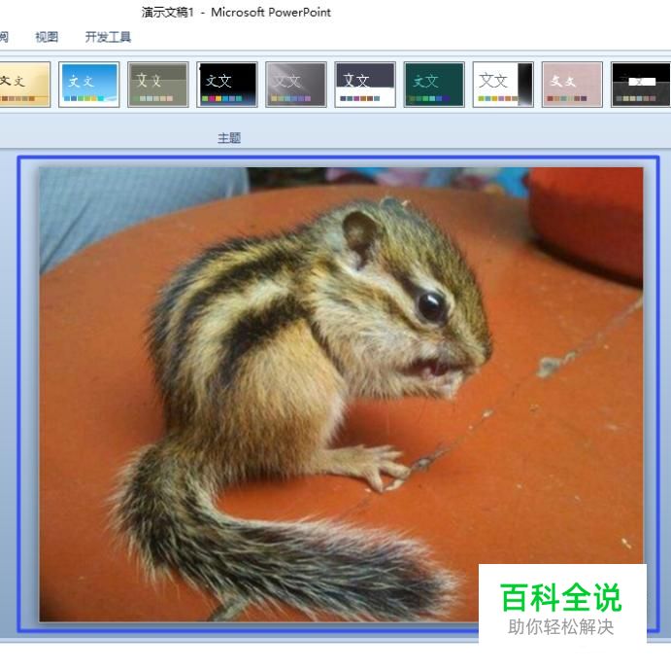Click the 主题 group label
Image resolution: width=671 pixels, height=670 pixels.
tap(229, 138)
